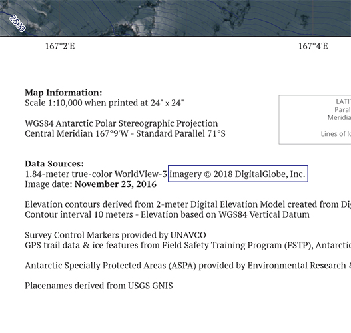This screenshot has height=333, width=351.
Task: Click the Contour interval 10 meters line
Action: (167, 214)
